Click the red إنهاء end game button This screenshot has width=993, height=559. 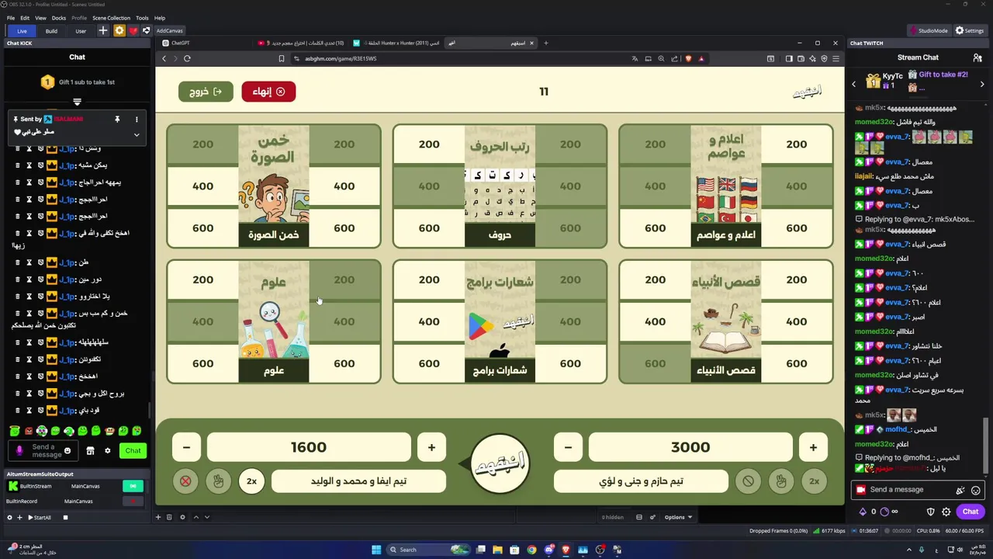(268, 92)
